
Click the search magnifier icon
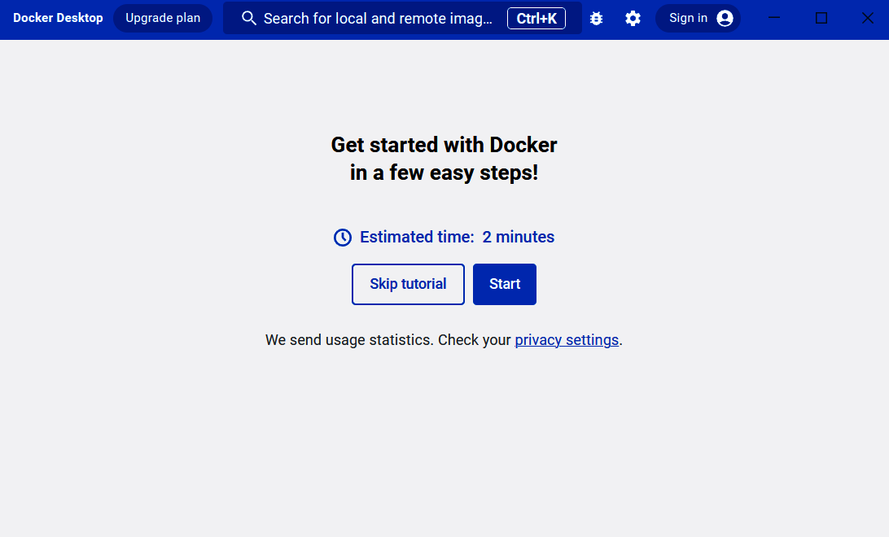(x=249, y=18)
